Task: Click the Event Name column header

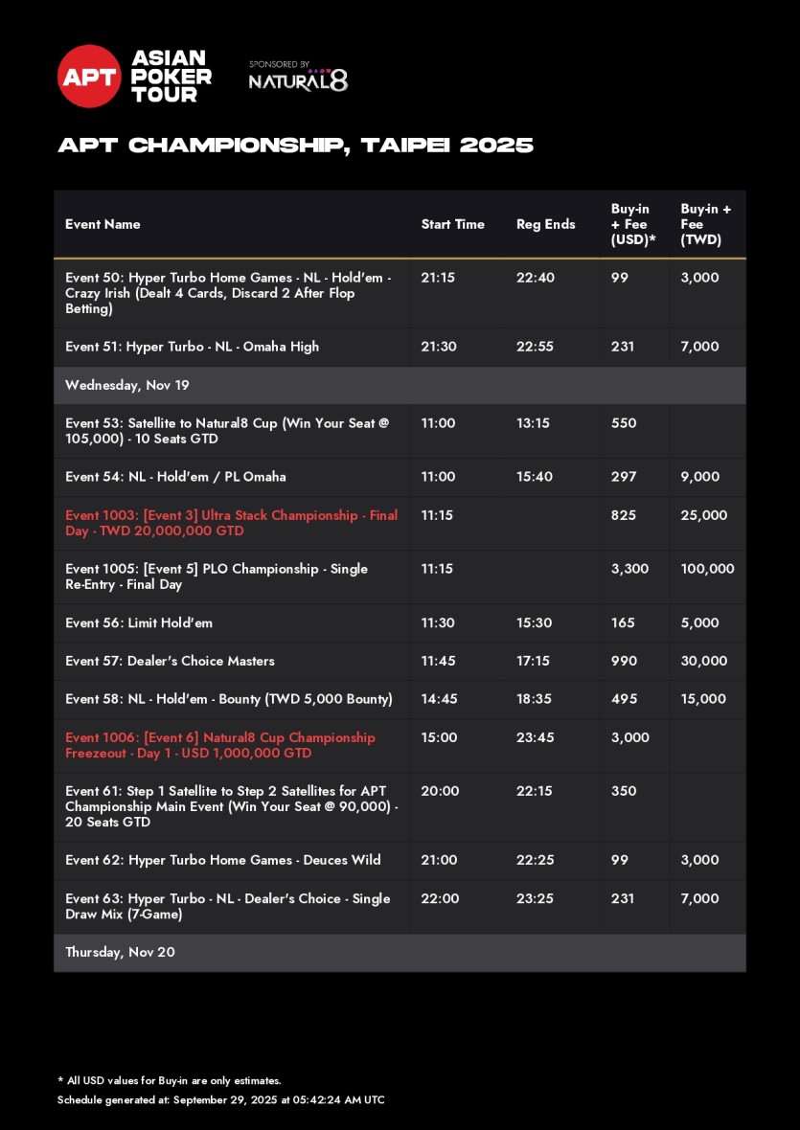Action: 103,224
